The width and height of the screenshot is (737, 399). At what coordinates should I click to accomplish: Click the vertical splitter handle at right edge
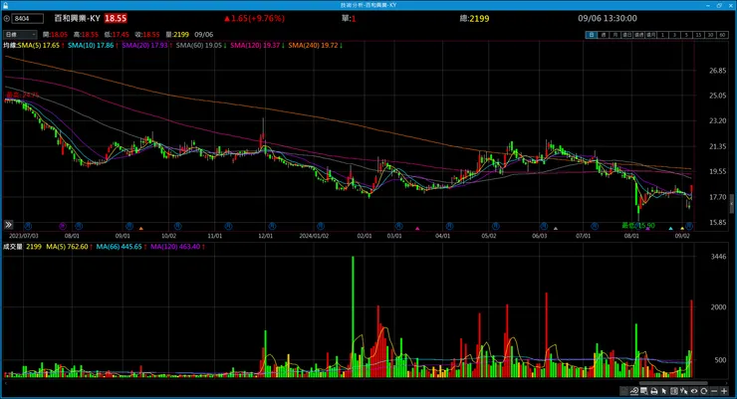(x=731, y=204)
